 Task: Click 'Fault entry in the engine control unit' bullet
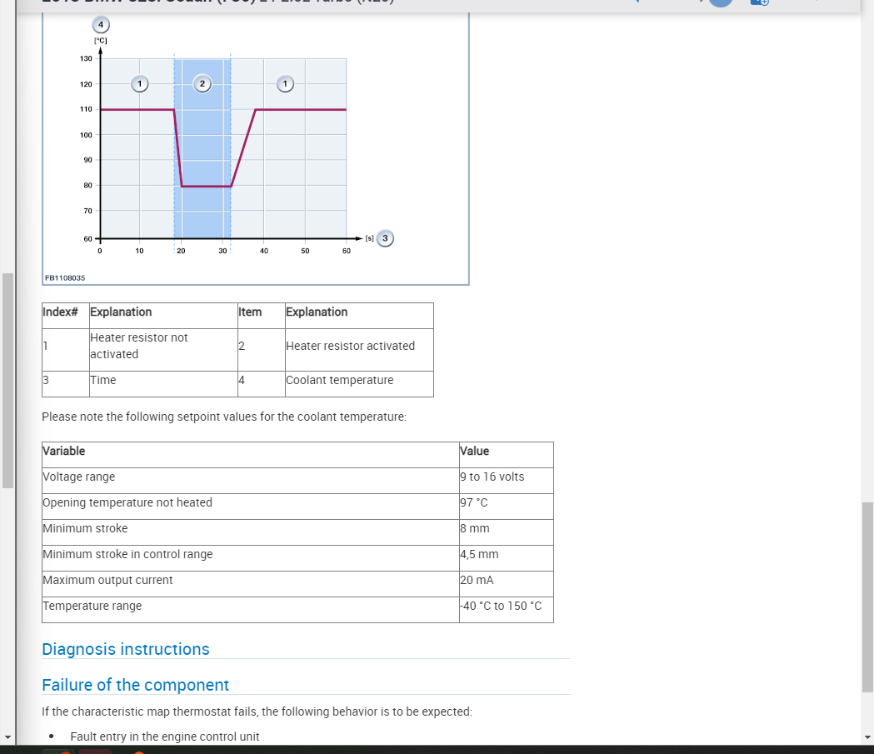[x=165, y=737]
